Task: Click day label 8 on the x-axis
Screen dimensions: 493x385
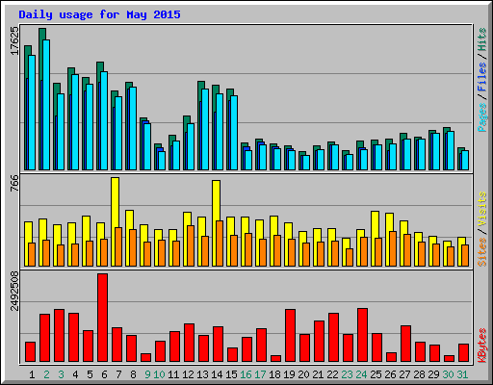Action: coord(133,374)
